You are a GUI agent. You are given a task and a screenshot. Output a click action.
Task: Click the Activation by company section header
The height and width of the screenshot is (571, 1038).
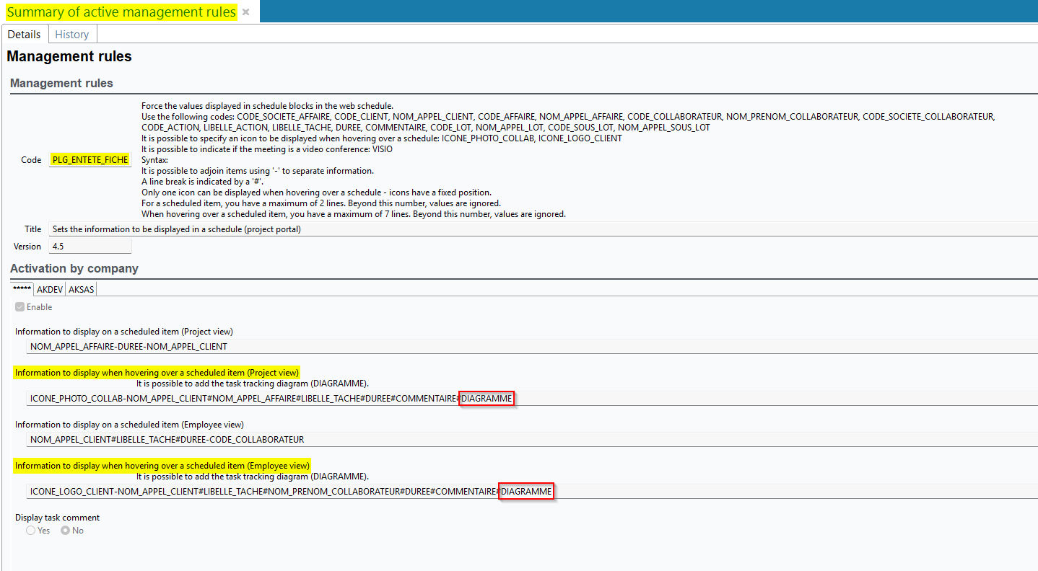tap(74, 268)
